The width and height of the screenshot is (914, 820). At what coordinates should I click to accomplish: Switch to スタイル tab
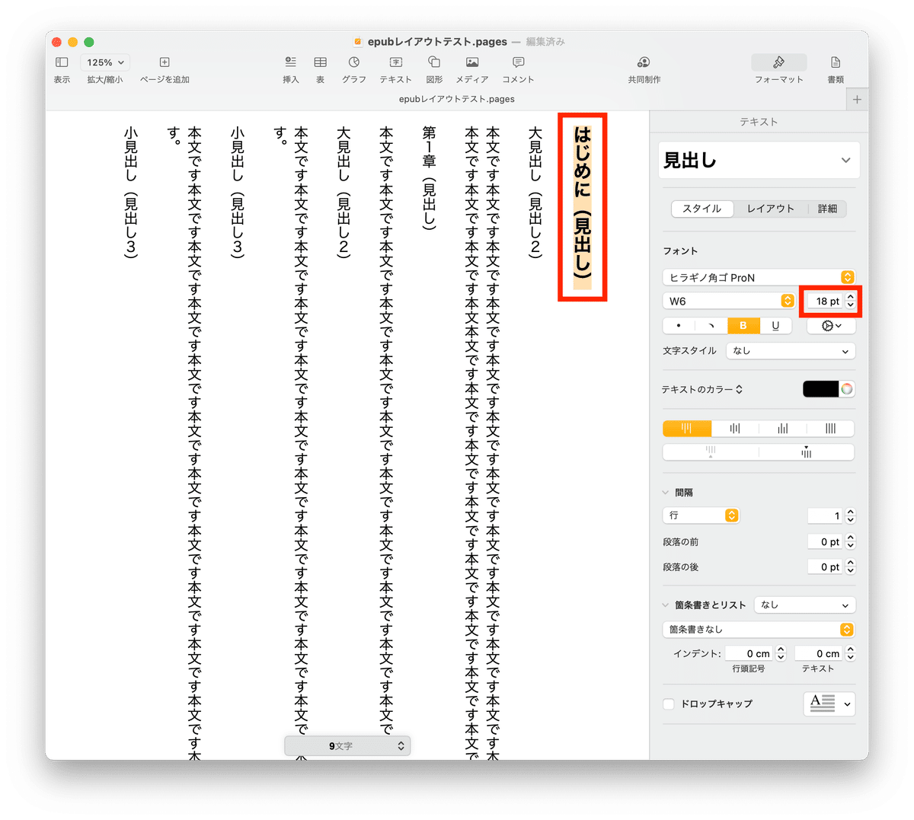pos(702,209)
